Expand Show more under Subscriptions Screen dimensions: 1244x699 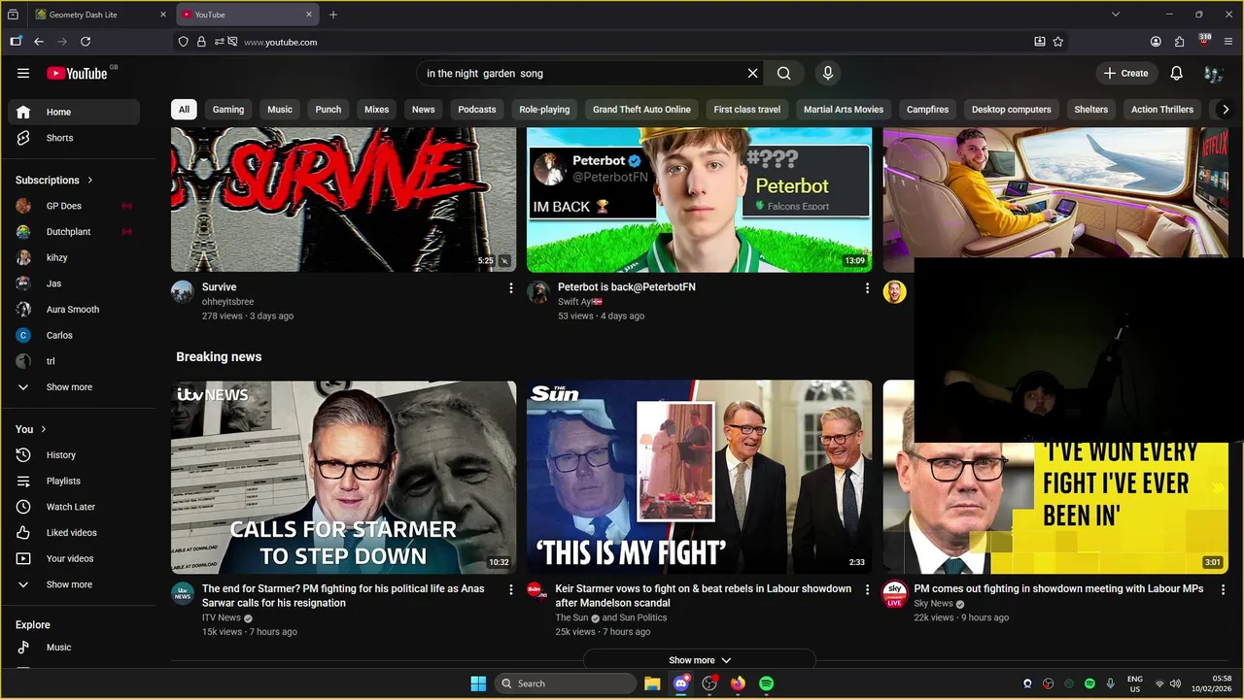point(70,387)
